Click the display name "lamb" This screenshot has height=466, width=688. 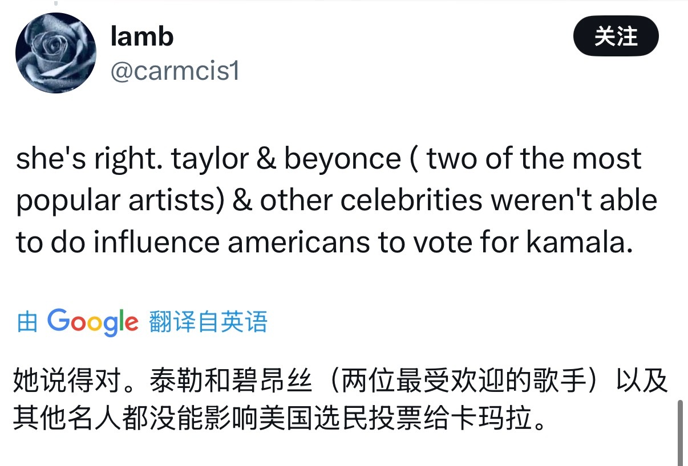[141, 37]
